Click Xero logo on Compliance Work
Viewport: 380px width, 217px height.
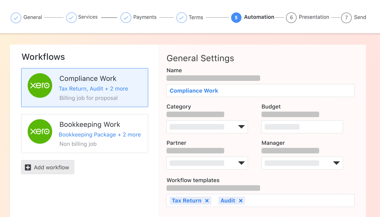pyautogui.click(x=40, y=86)
